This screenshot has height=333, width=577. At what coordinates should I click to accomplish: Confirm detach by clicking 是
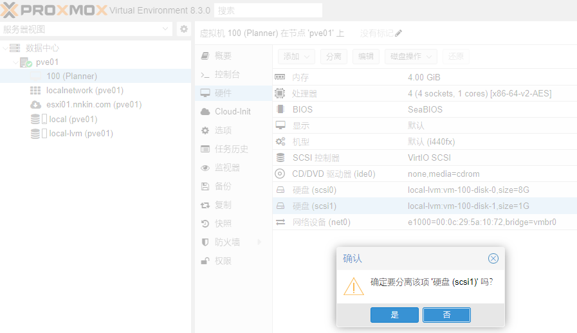(x=394, y=314)
